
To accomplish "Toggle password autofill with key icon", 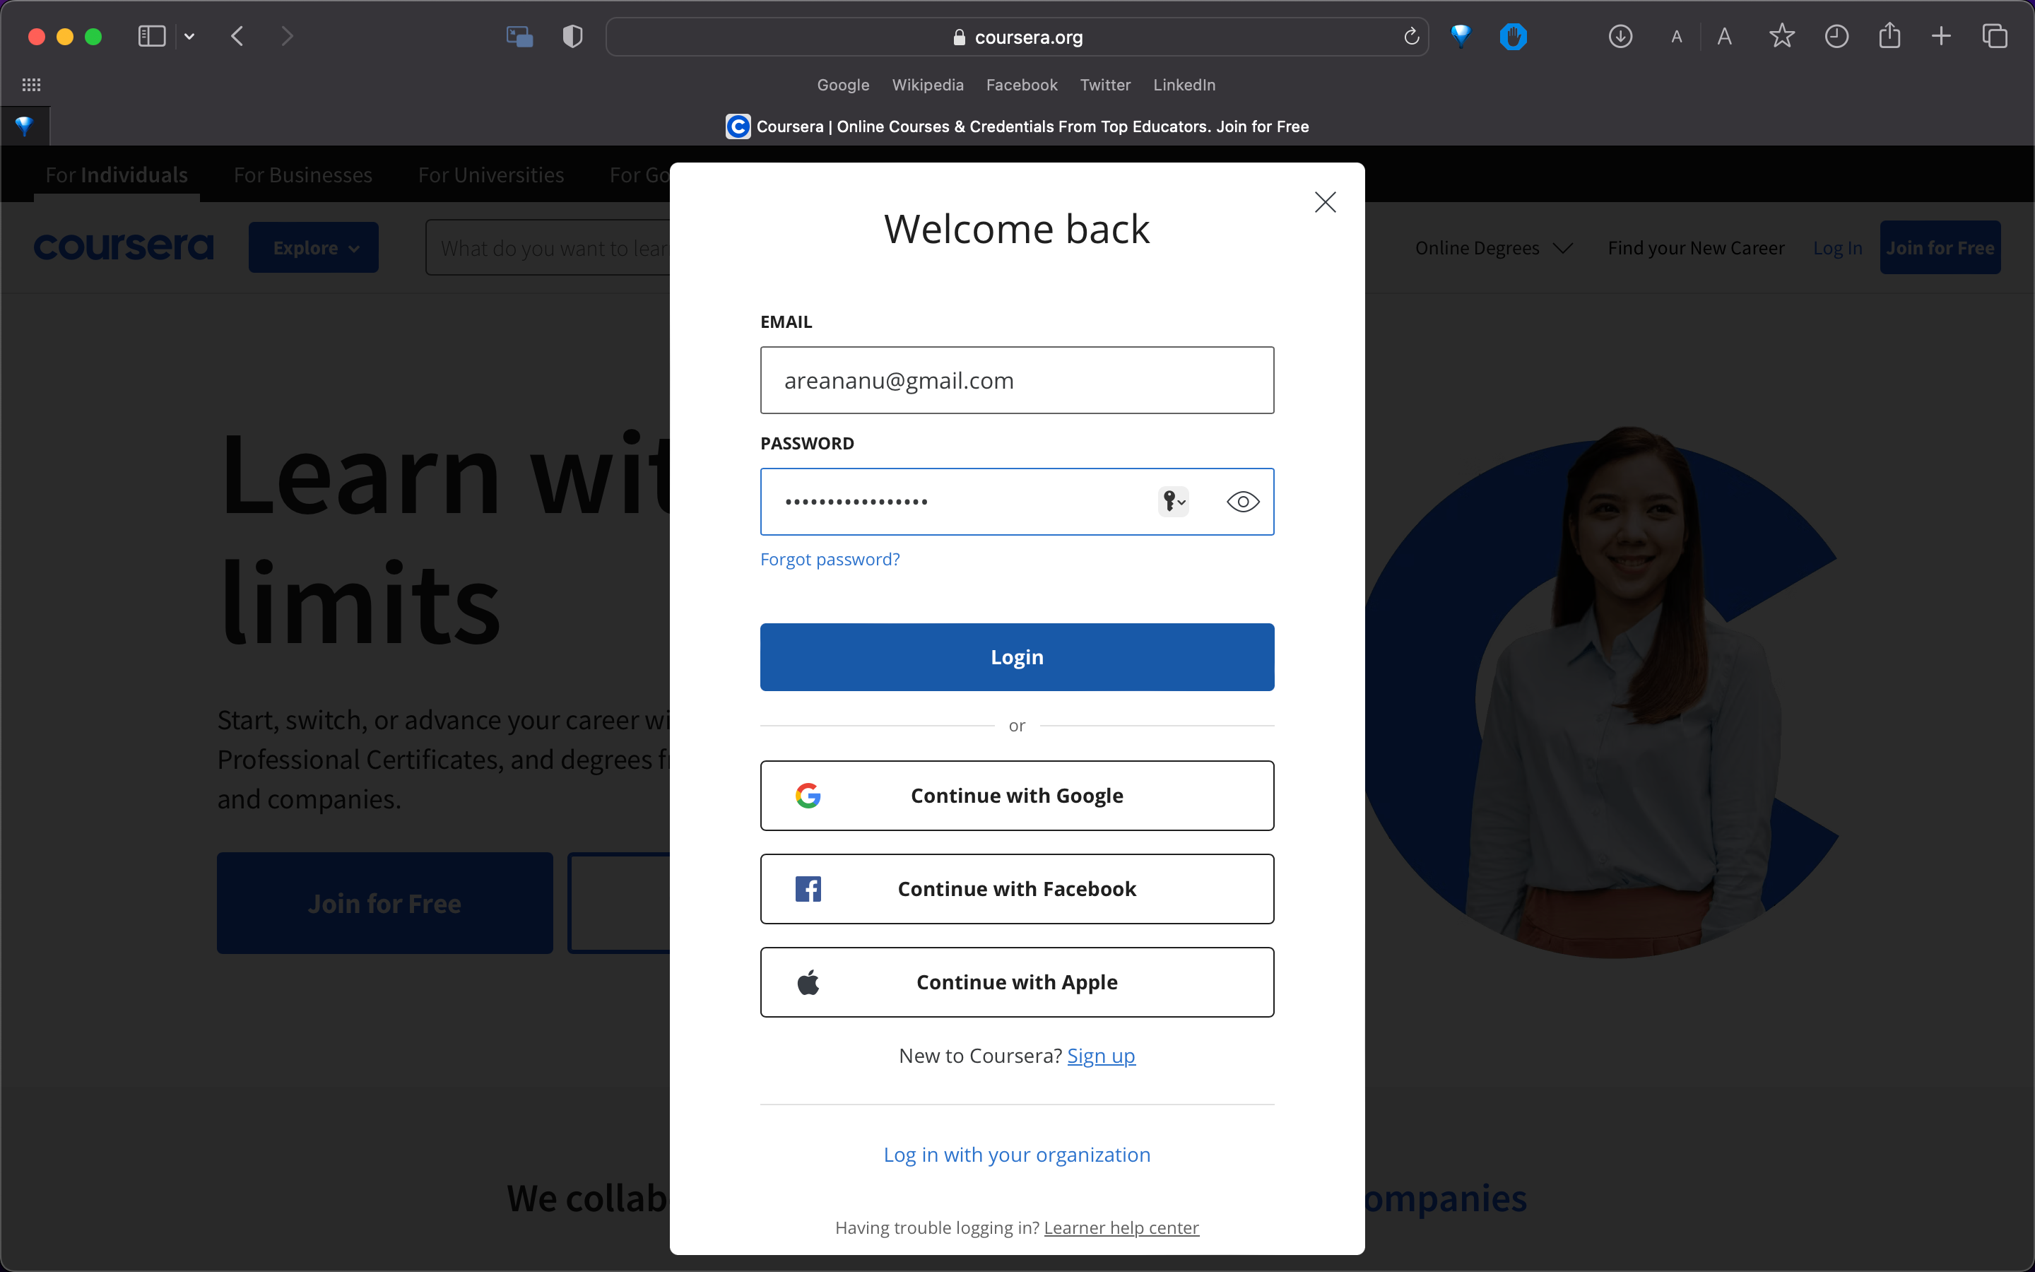I will coord(1174,501).
